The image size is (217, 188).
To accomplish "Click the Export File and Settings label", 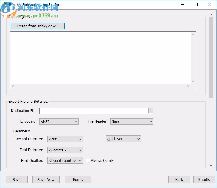I will [28, 102].
